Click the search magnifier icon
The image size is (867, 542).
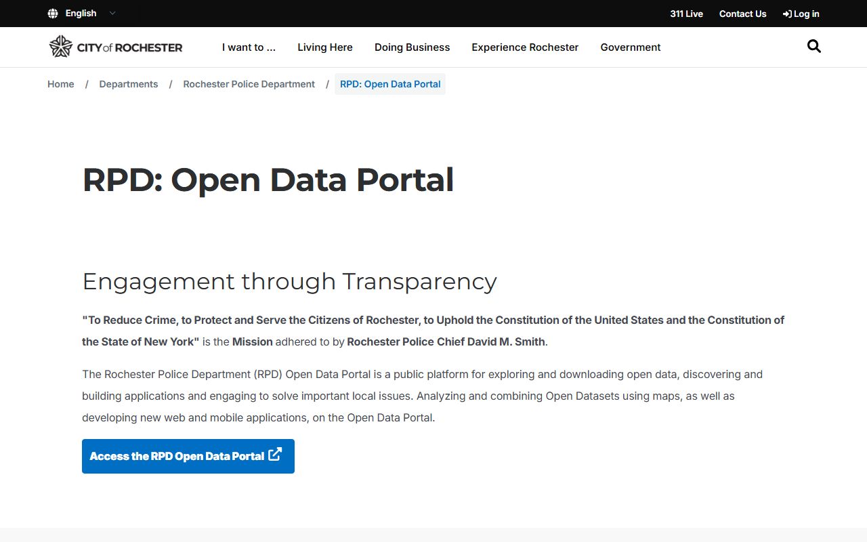click(814, 47)
